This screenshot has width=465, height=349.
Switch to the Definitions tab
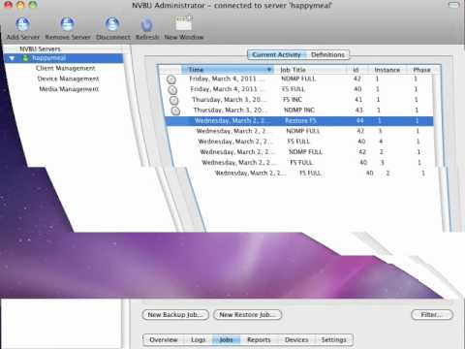(327, 54)
